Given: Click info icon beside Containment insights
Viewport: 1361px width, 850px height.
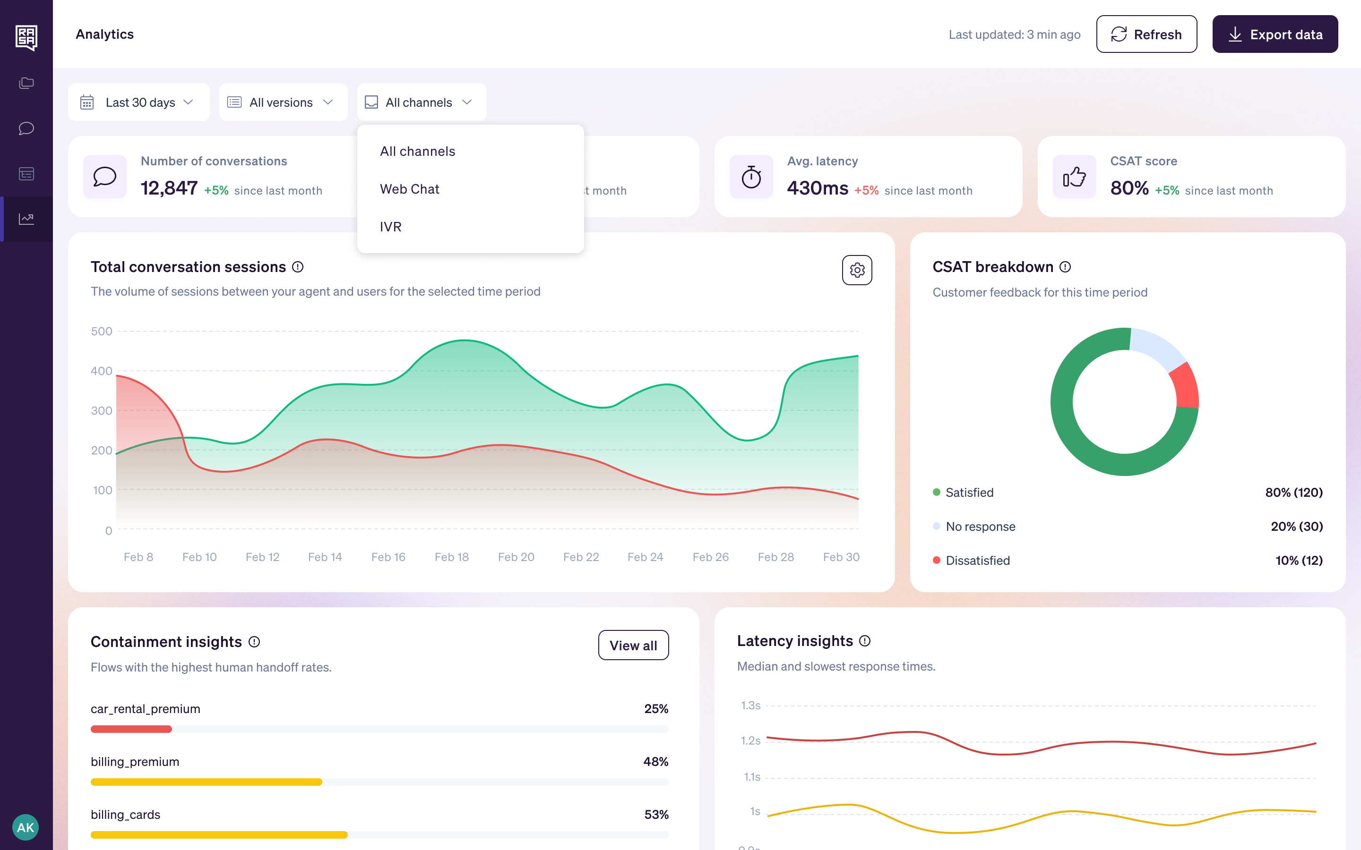Looking at the screenshot, I should [x=254, y=642].
